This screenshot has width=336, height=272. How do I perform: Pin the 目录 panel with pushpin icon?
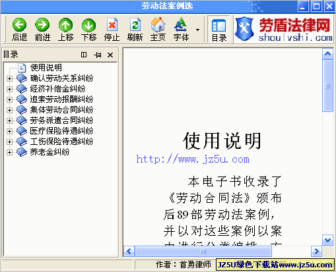pyautogui.click(x=97, y=55)
